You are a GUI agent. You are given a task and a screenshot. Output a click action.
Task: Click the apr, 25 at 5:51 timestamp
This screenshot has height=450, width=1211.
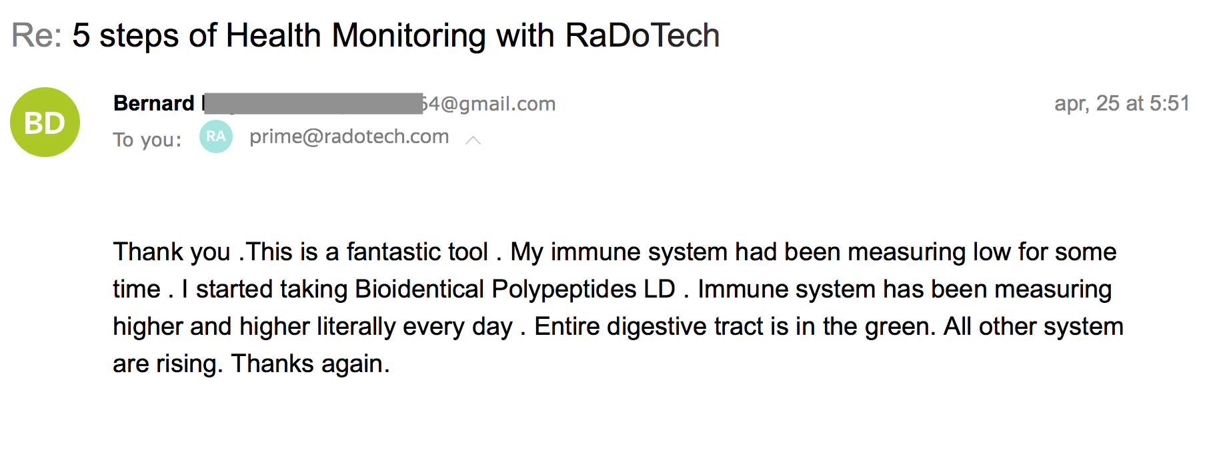click(1122, 103)
